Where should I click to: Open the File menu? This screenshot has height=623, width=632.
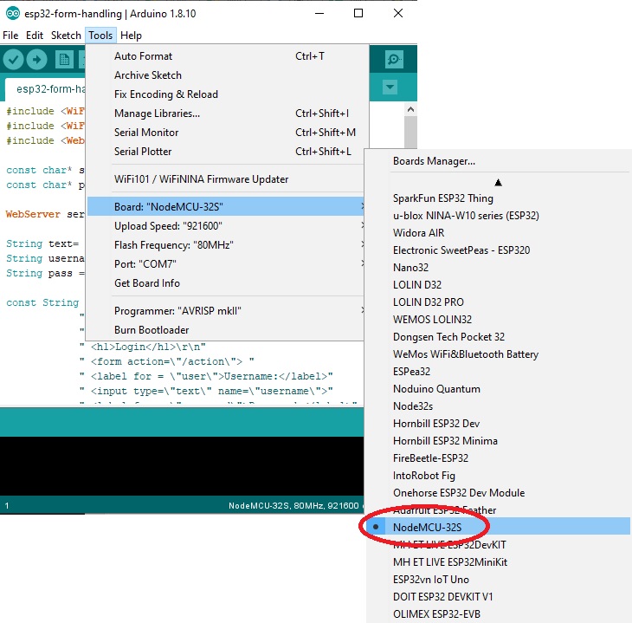click(10, 36)
